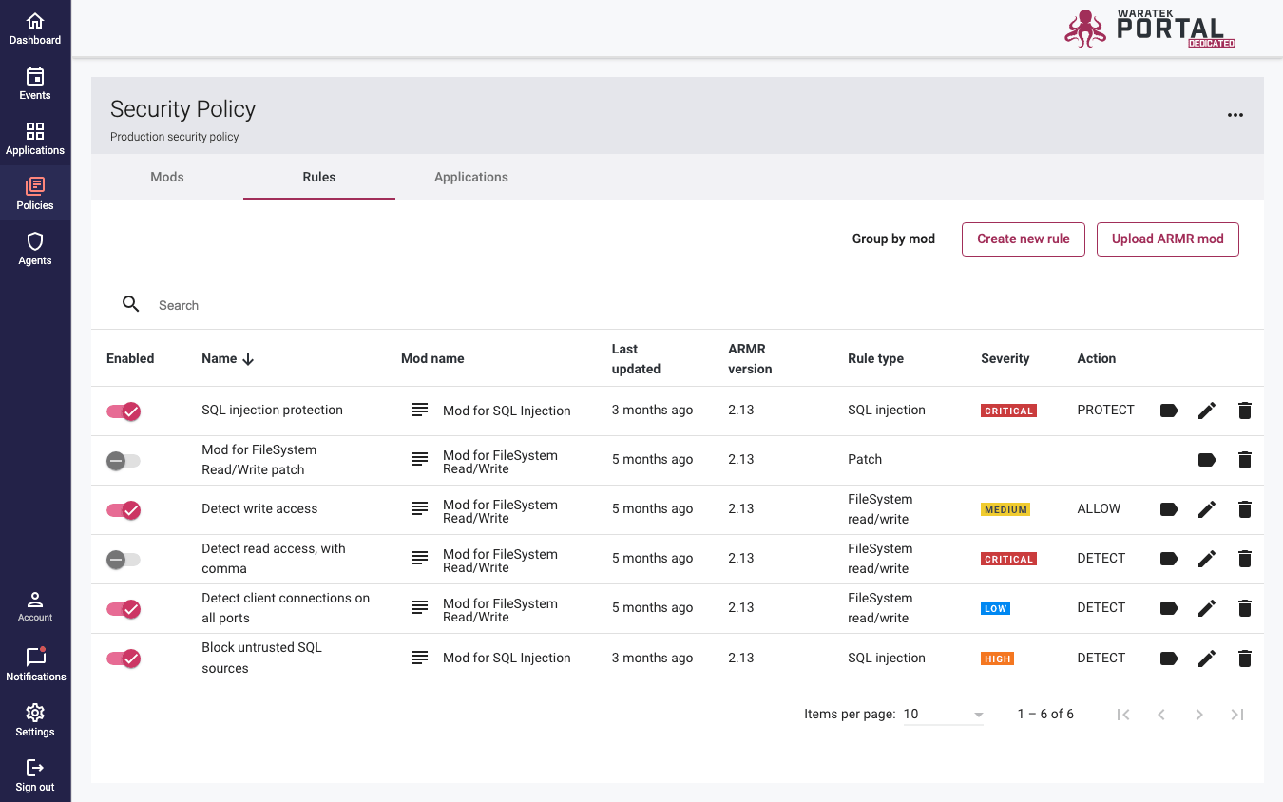Sign out of the portal
The width and height of the screenshot is (1283, 802).
(35, 774)
